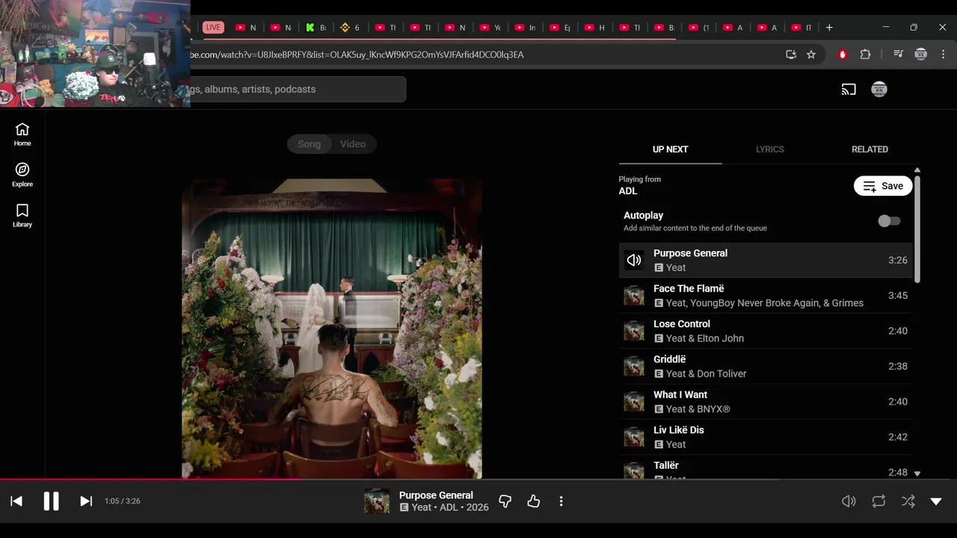
Task: Open the Chrome profile avatar
Action: pos(921,55)
